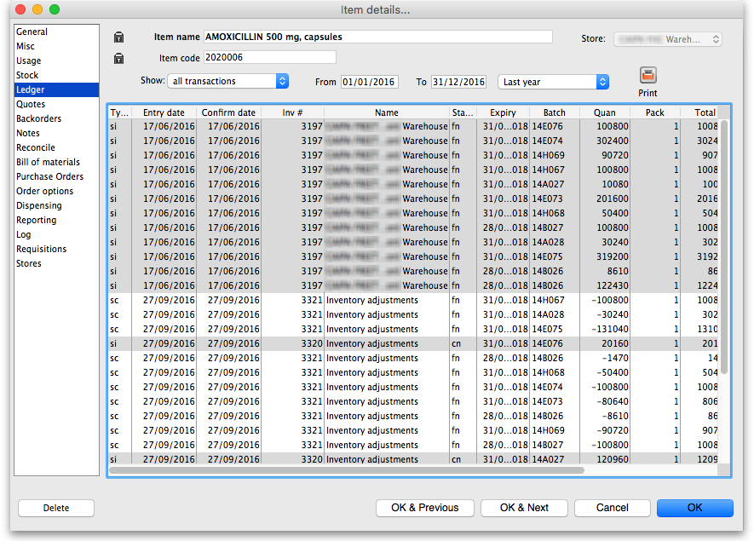Select Stock in the sidebar

(x=27, y=75)
